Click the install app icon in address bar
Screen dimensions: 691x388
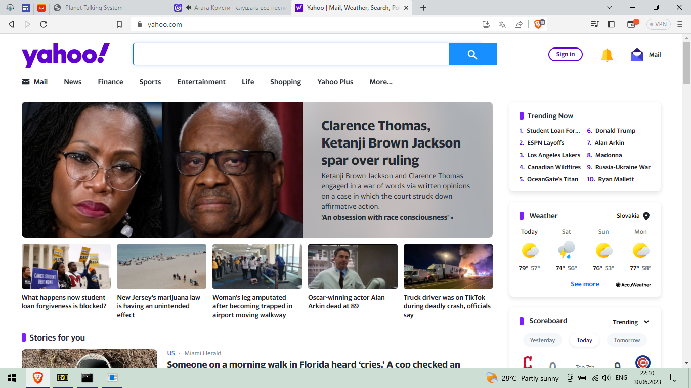(486, 24)
